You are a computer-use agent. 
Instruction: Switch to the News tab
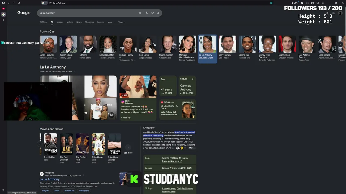79,22
